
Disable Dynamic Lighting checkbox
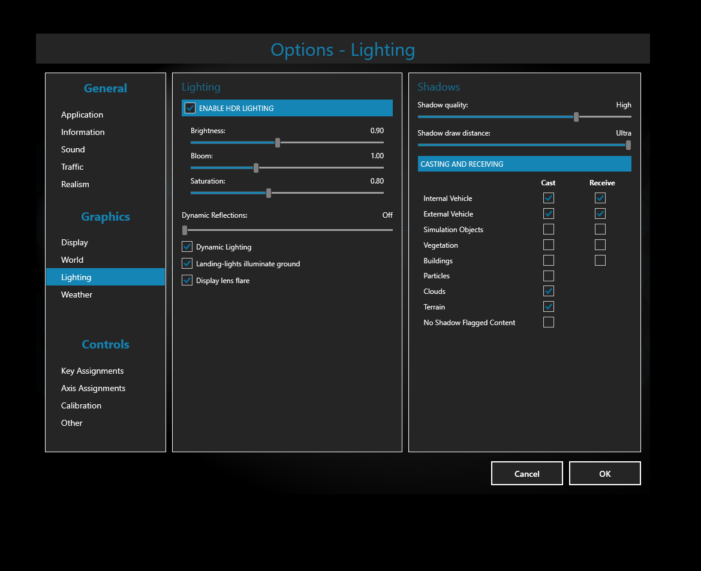[x=187, y=247]
